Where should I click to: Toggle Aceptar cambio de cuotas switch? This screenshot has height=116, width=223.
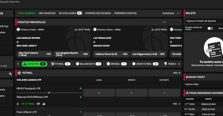[210, 28]
